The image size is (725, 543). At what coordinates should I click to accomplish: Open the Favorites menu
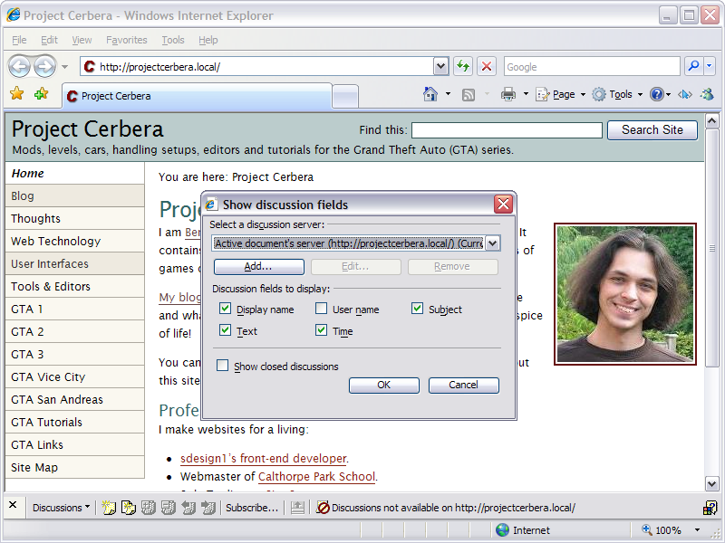click(126, 40)
